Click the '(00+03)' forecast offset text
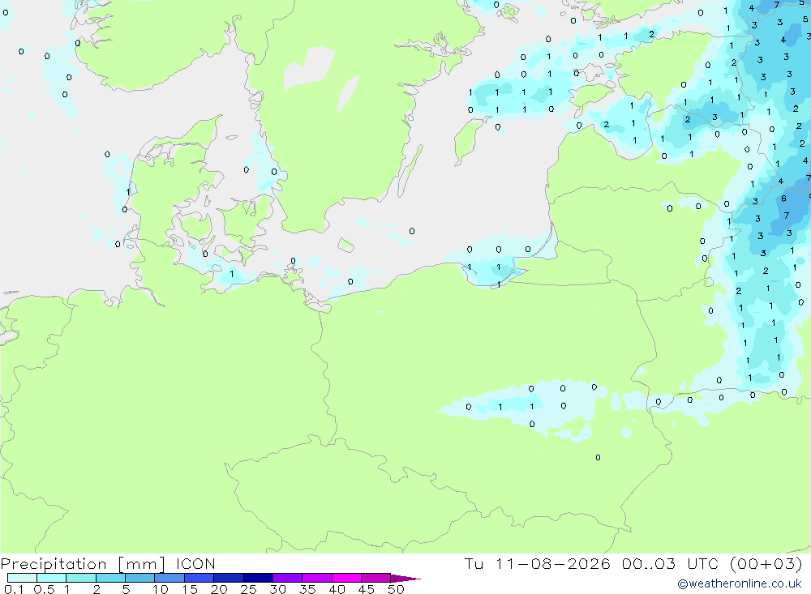Viewport: 811px width, 594px height. (766, 564)
